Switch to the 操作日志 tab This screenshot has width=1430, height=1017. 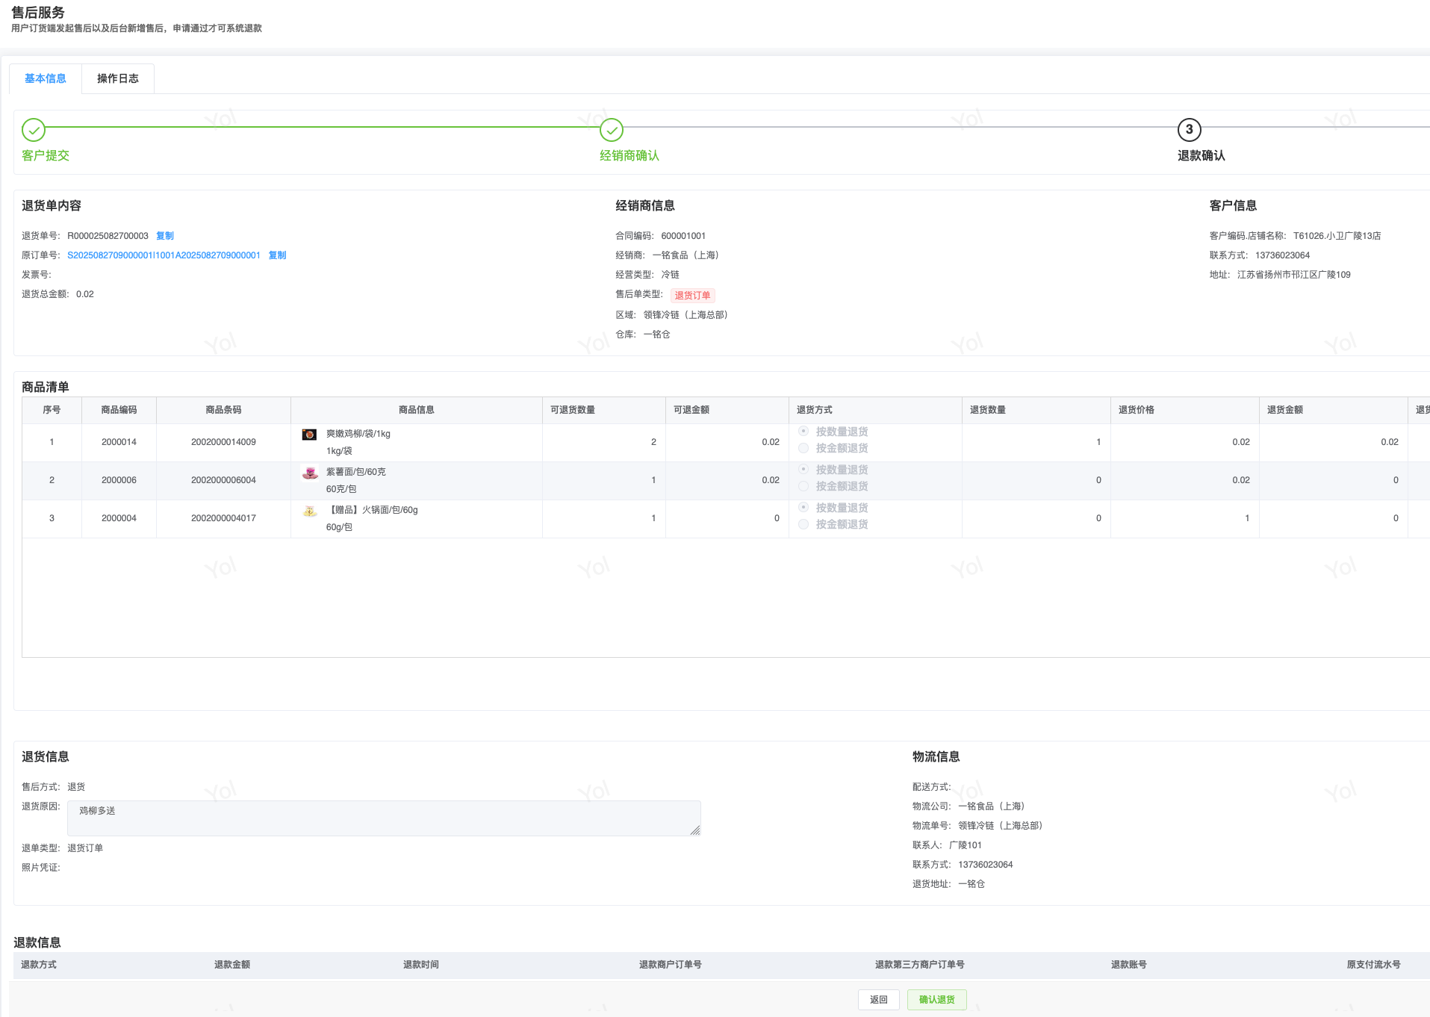coord(118,78)
